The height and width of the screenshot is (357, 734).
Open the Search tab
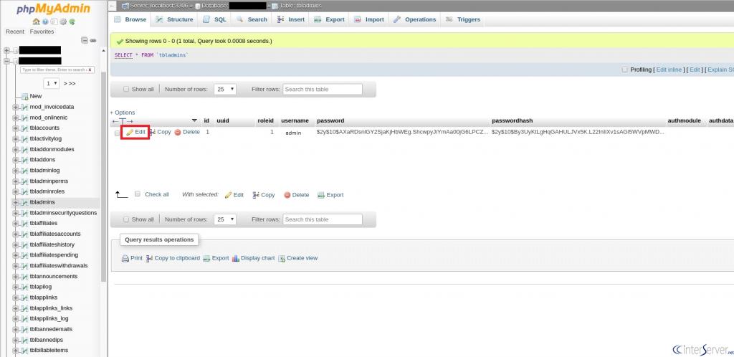coord(252,19)
